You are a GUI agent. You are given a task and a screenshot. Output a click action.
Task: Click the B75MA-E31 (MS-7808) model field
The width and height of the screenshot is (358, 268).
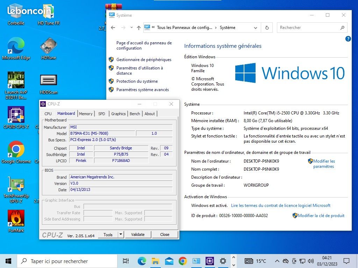click(102, 133)
